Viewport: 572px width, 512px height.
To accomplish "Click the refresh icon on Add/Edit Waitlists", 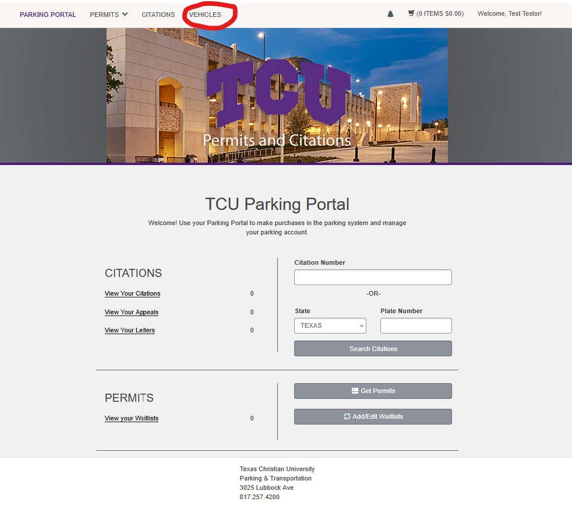I will (347, 416).
